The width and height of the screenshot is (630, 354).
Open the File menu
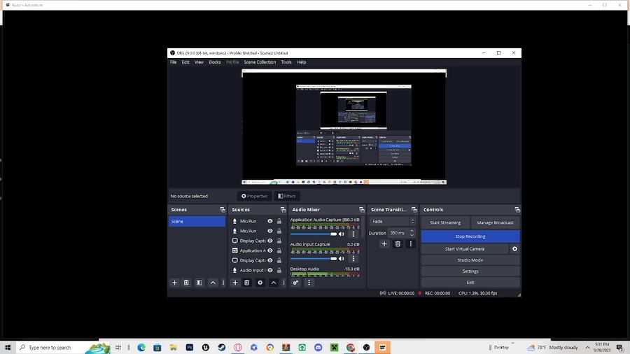click(x=173, y=62)
